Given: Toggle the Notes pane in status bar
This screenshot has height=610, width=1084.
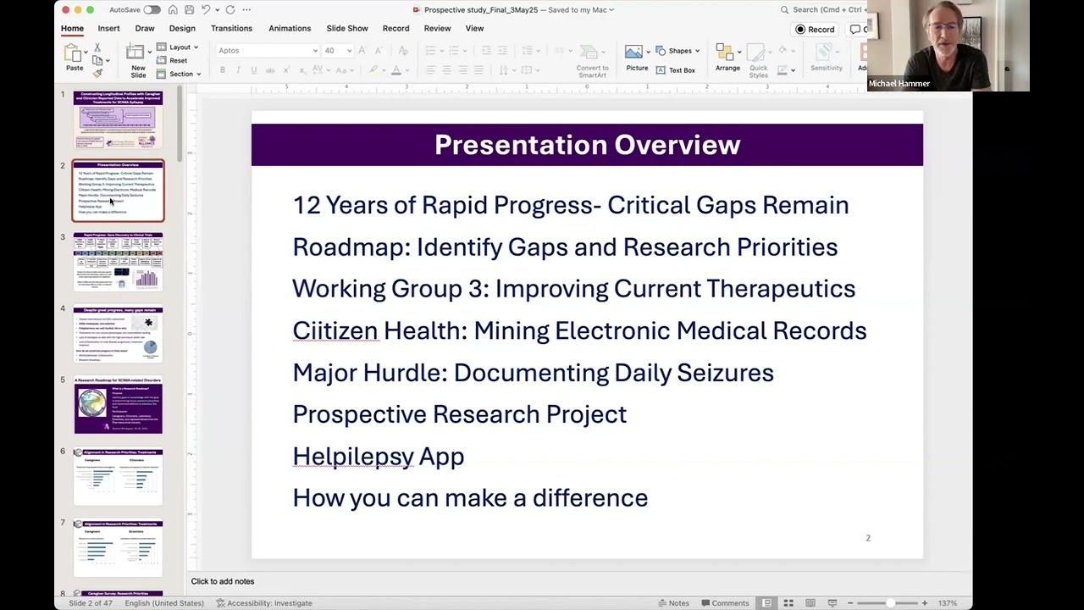Looking at the screenshot, I should coord(673,603).
